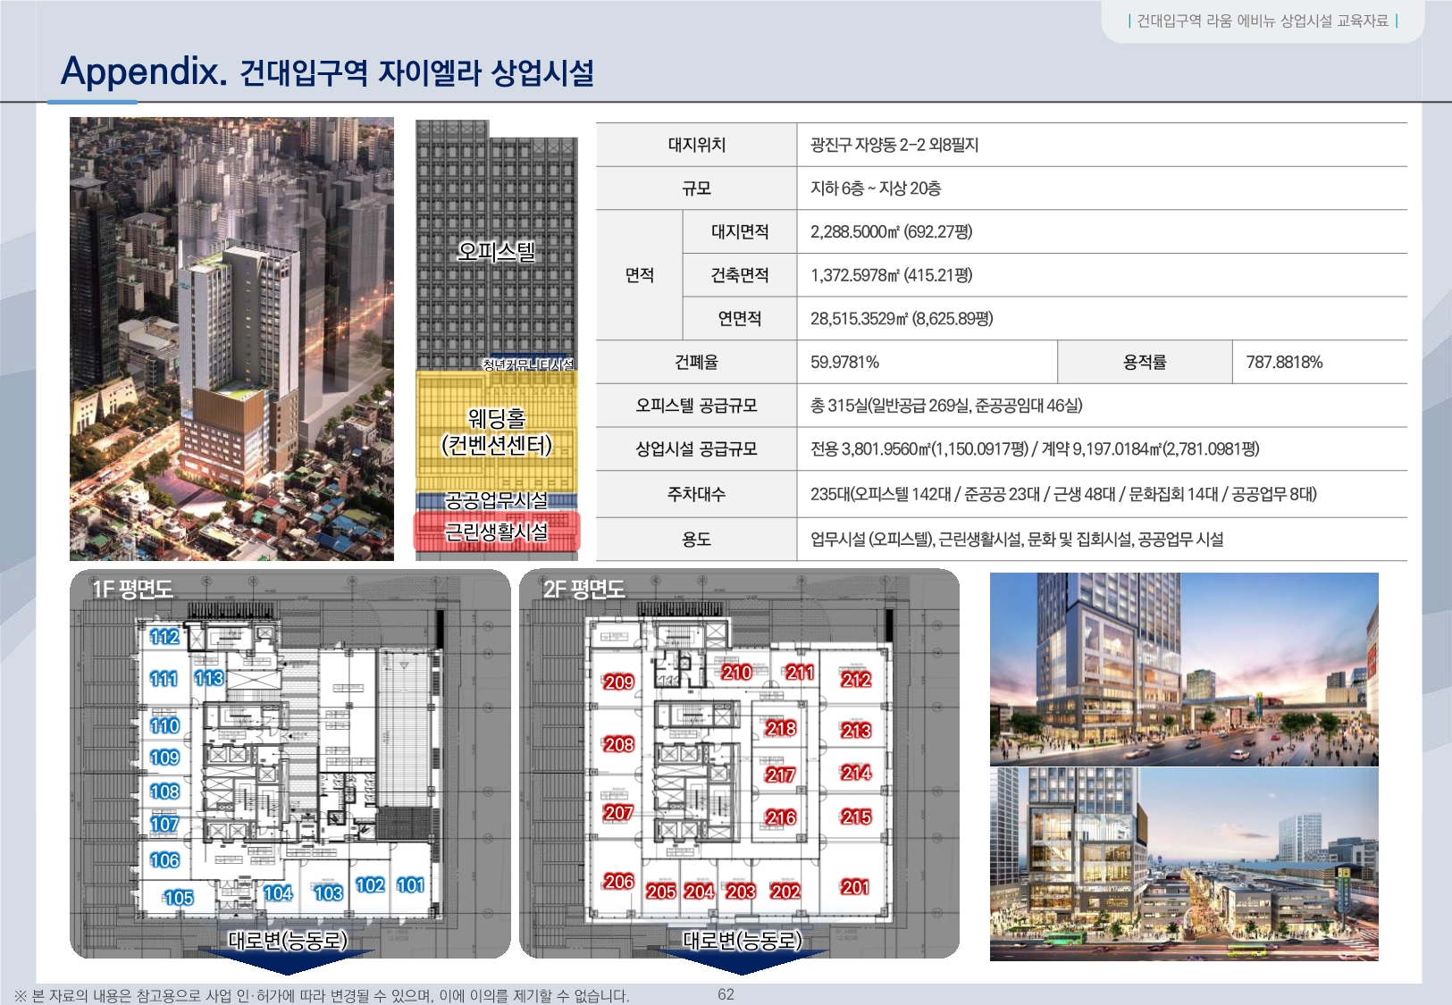This screenshot has height=1005, width=1452.
Task: Click '대로변(능동로)' under the 2F plan
Action: click(x=743, y=940)
